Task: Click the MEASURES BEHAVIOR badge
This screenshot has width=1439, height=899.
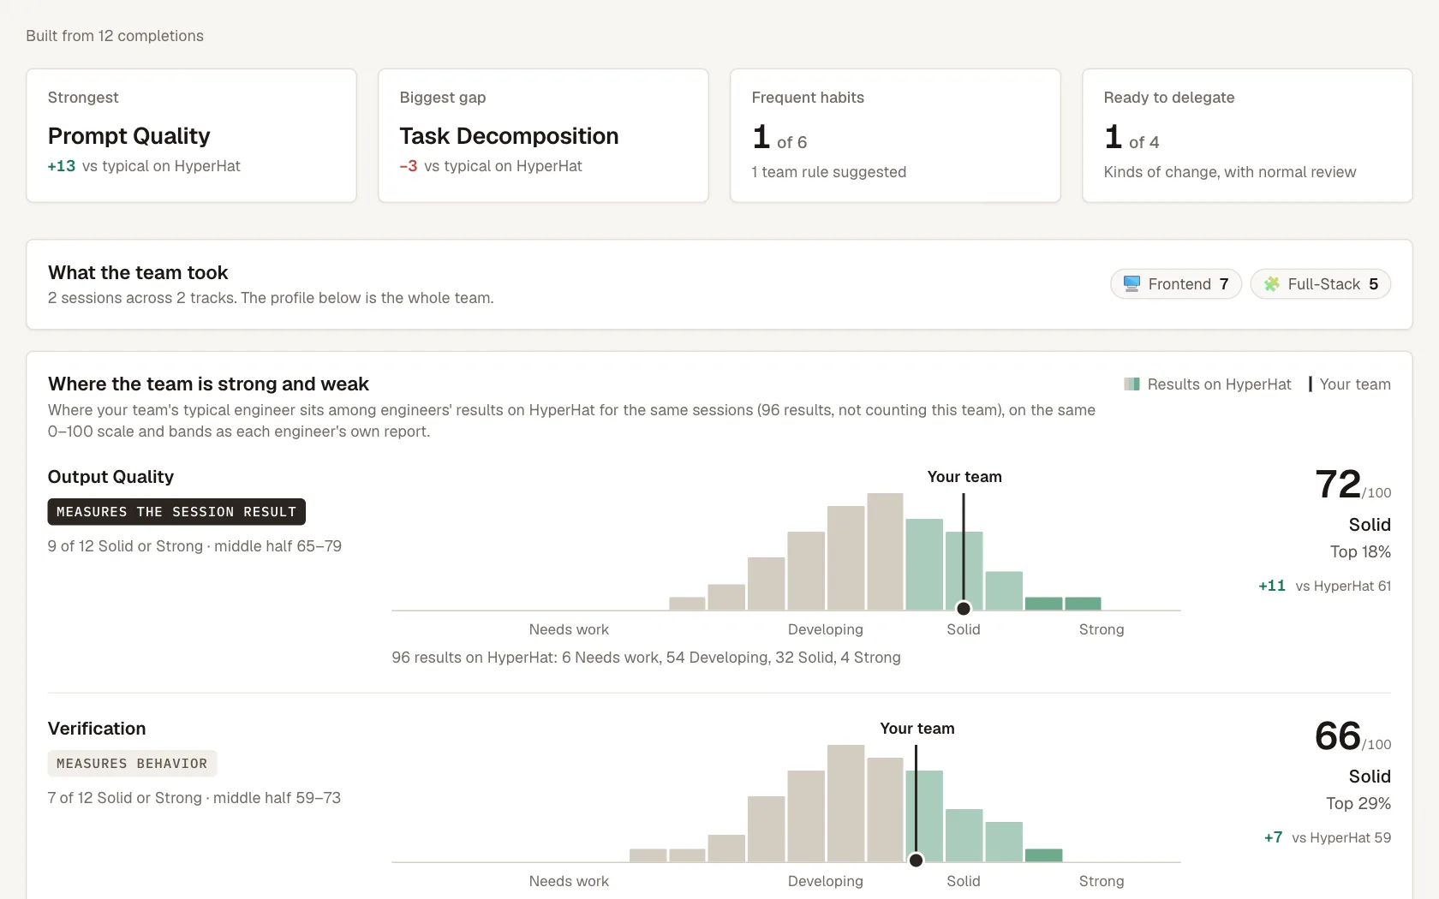Action: 132,764
